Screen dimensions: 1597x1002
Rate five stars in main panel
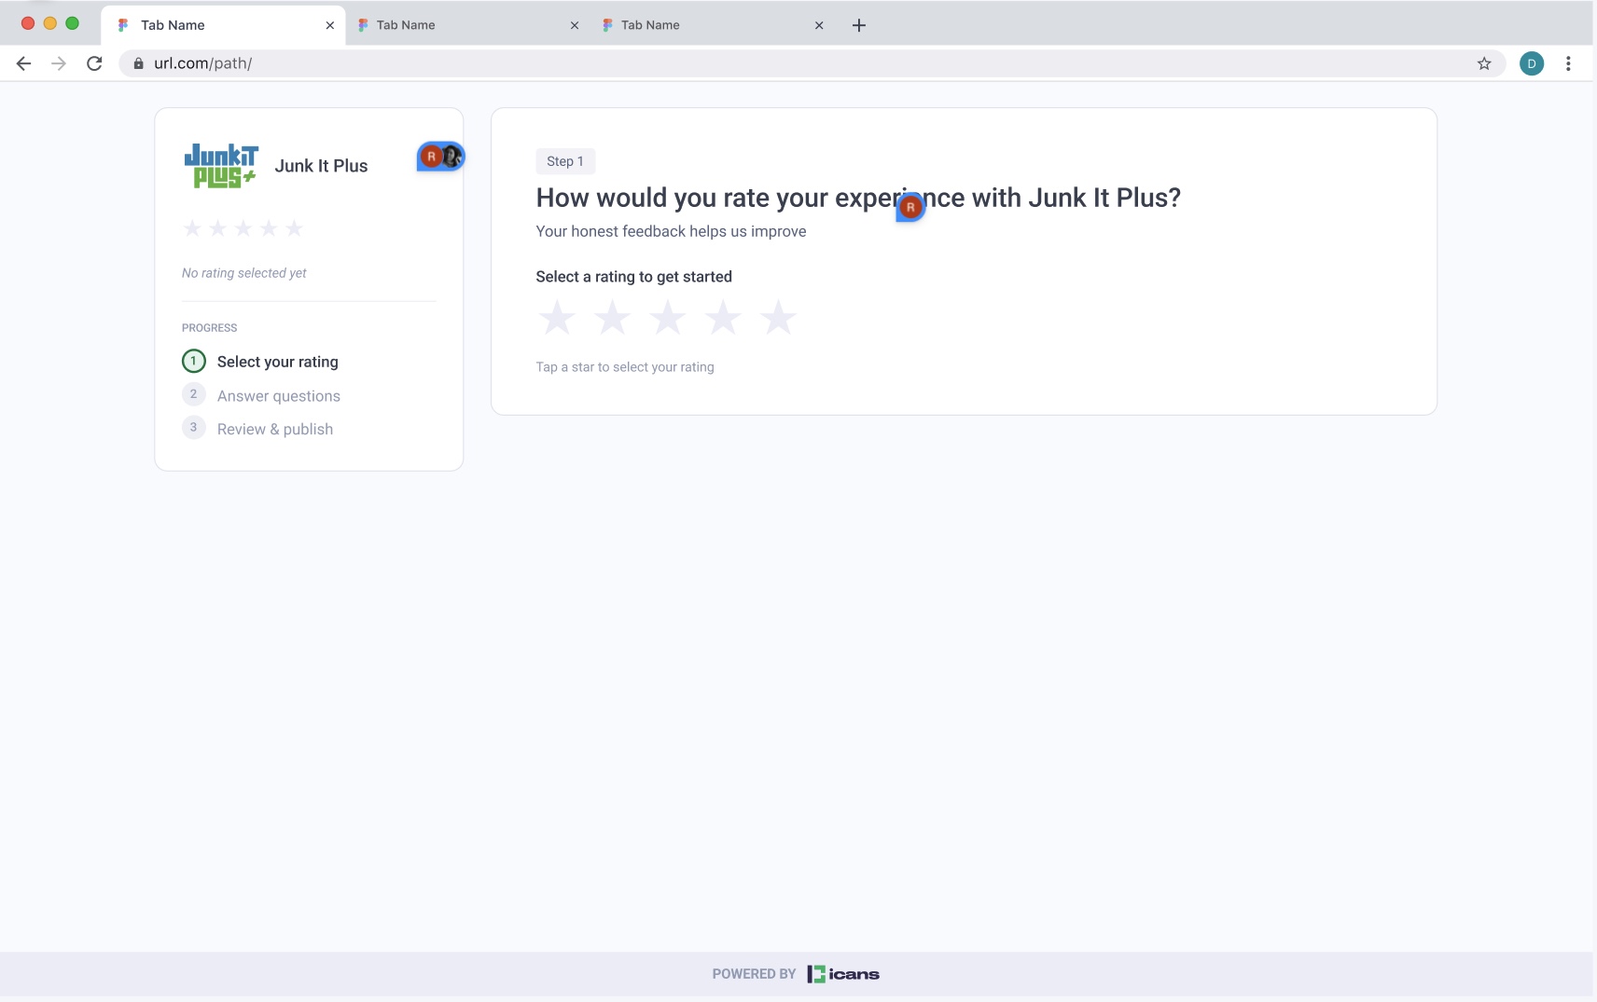(778, 318)
